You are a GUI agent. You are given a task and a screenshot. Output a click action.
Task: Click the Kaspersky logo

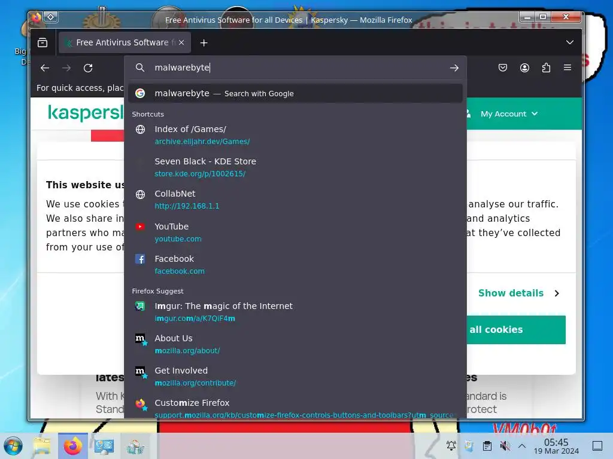[86, 113]
